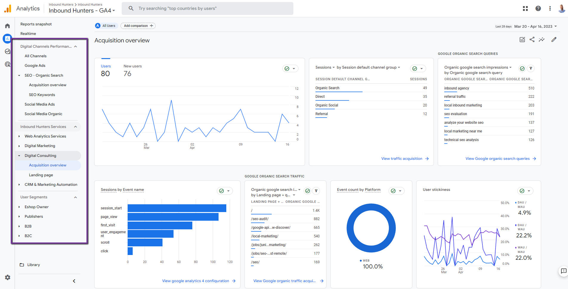Toggle the Users metric tab in chart

point(106,70)
